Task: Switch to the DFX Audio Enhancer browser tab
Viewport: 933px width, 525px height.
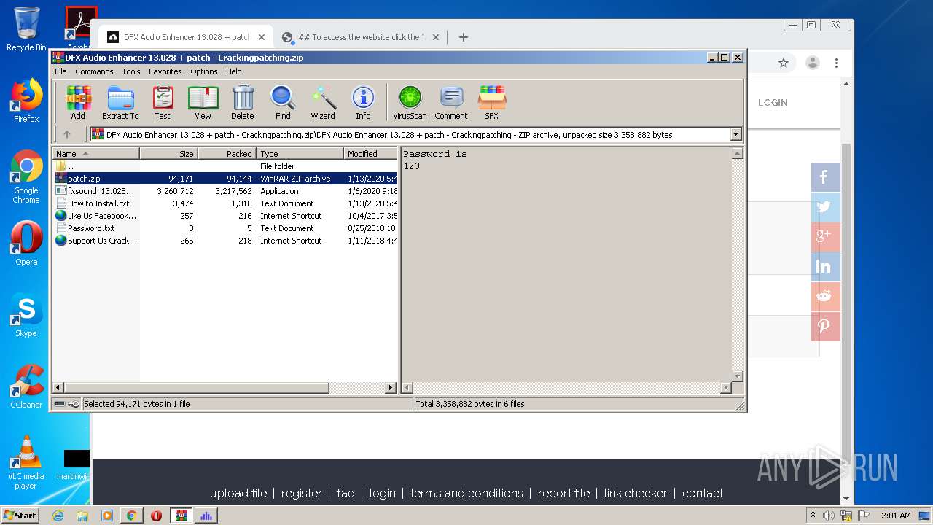Action: pos(186,37)
